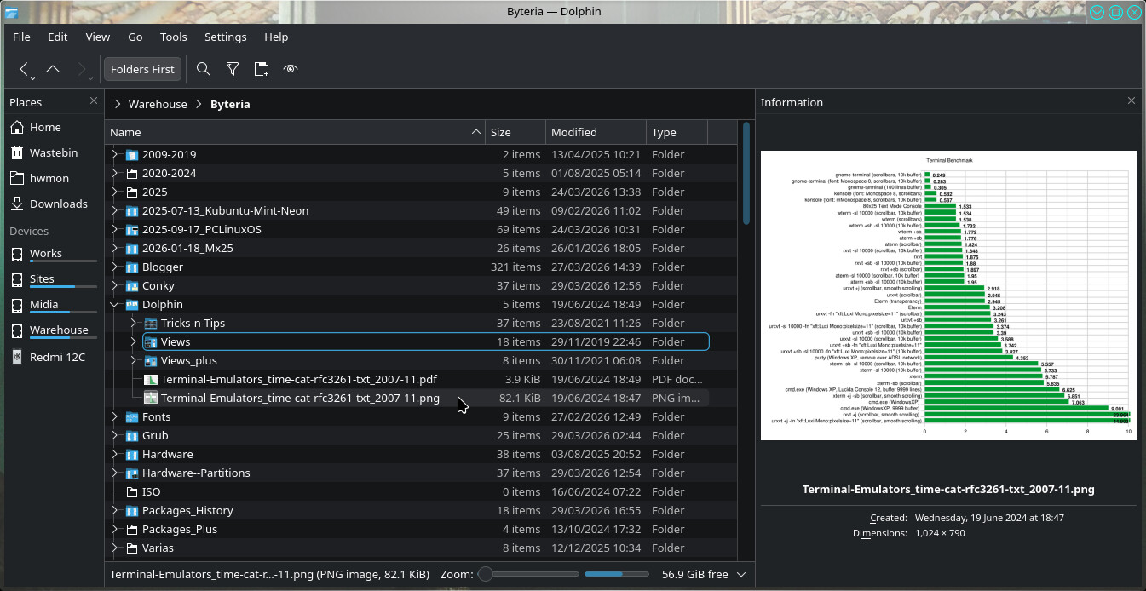This screenshot has width=1146, height=591.
Task: Open the Search tool in toolbar
Action: point(203,69)
